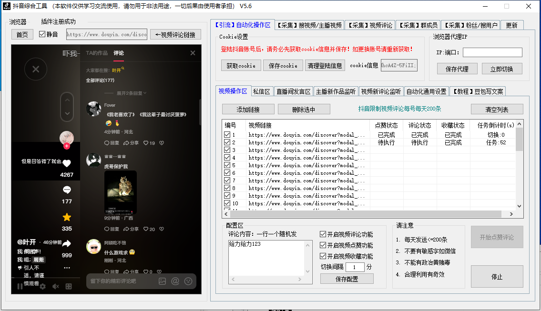Switch to the 私信区 sub-tab
541x311 pixels.
click(x=262, y=91)
